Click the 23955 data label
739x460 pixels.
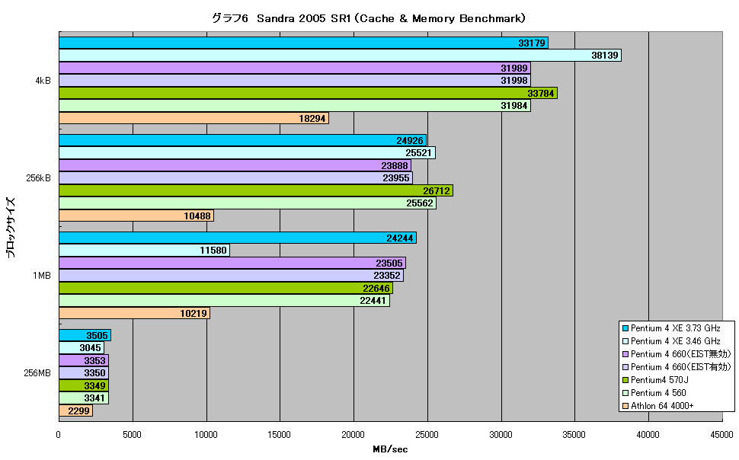396,177
